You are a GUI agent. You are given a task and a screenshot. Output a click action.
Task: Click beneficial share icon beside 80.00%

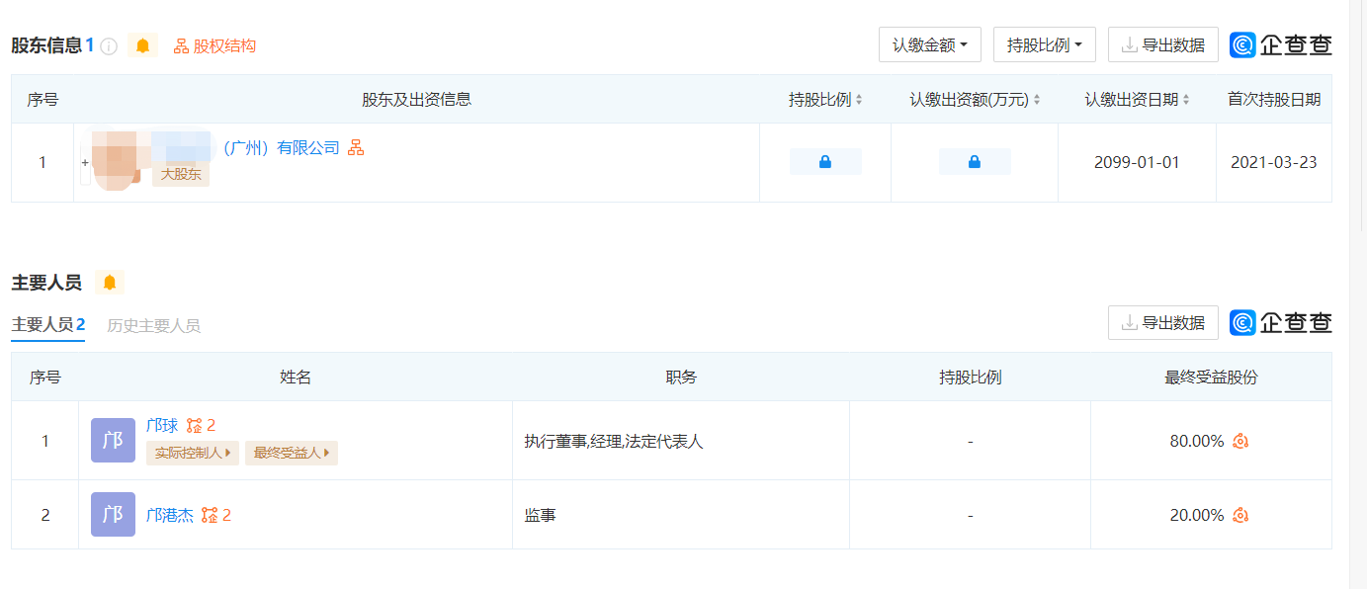[1240, 441]
